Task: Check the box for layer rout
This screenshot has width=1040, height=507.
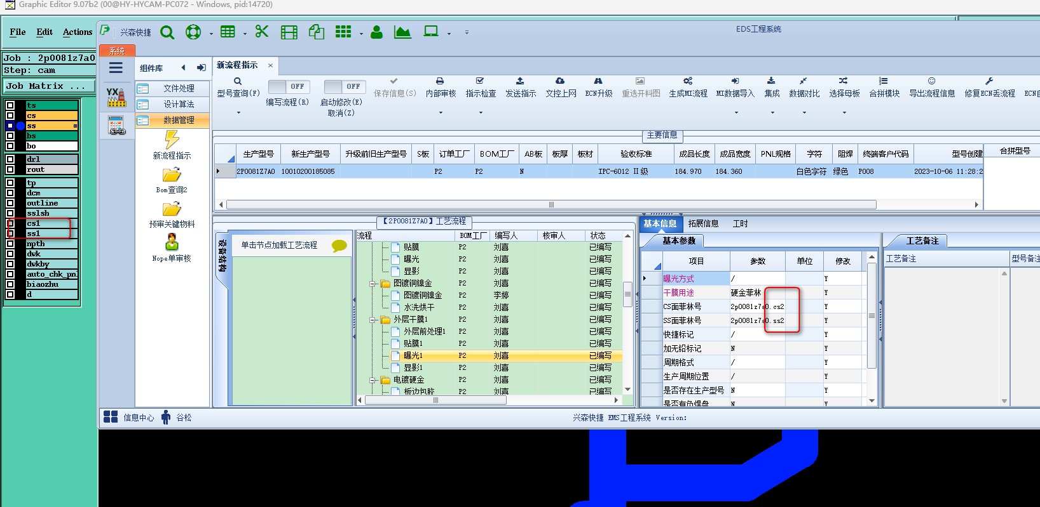Action: tap(10, 169)
